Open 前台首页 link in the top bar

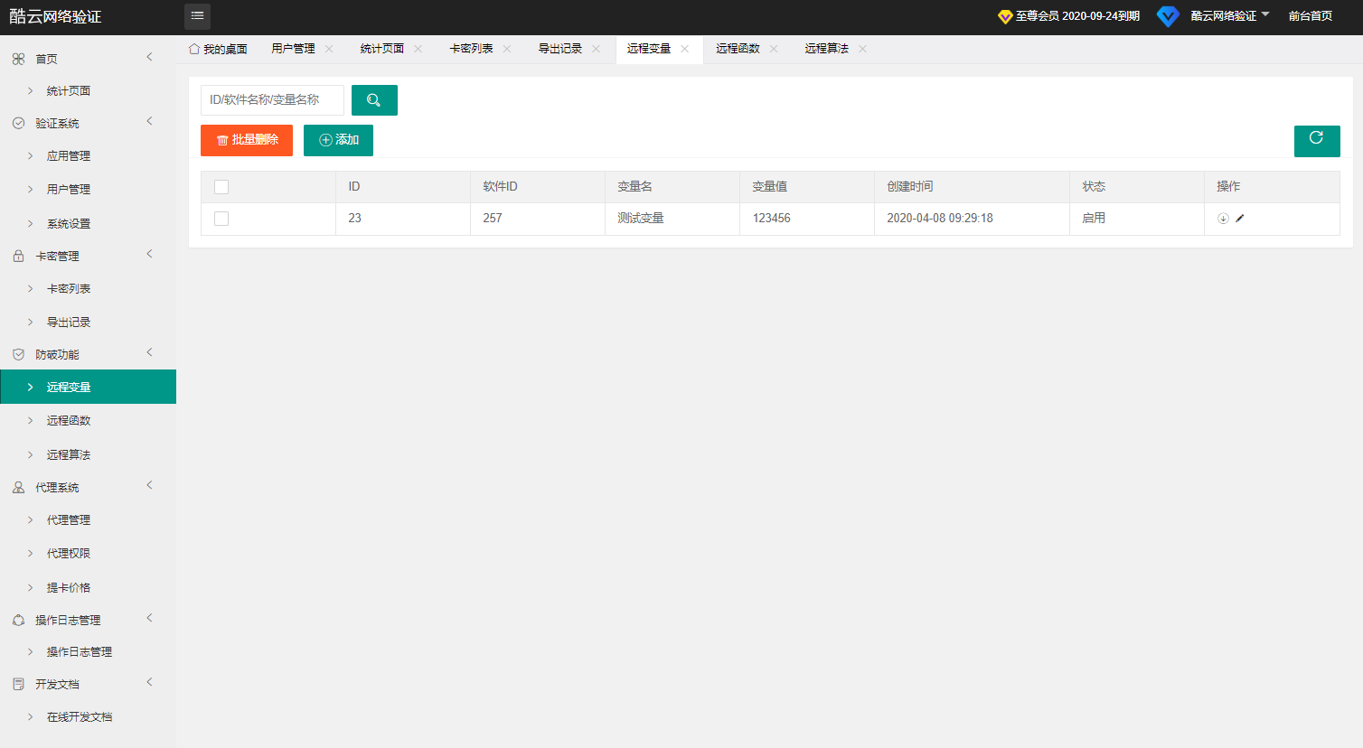1311,15
